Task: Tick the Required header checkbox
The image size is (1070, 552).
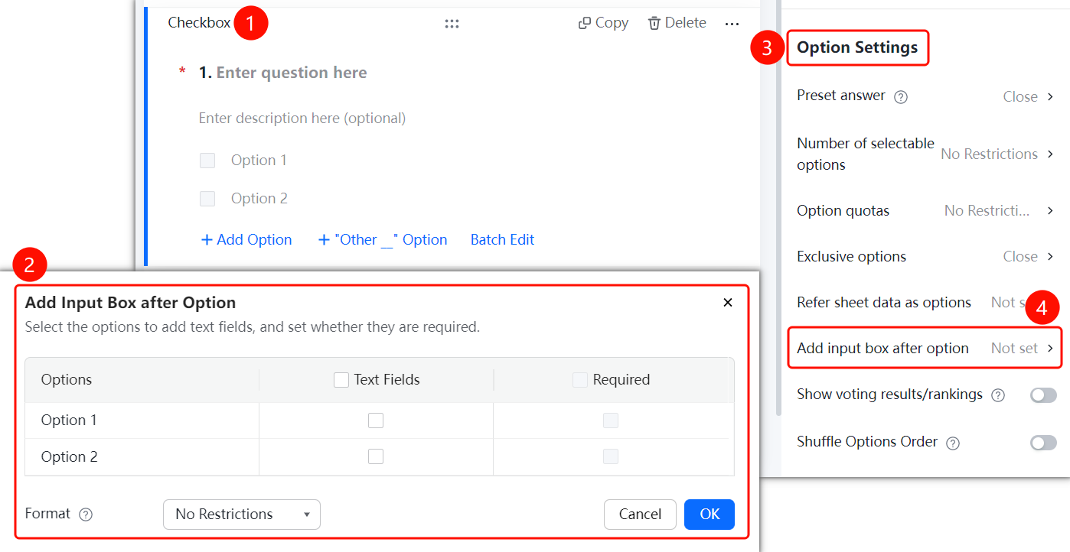Action: pyautogui.click(x=580, y=380)
